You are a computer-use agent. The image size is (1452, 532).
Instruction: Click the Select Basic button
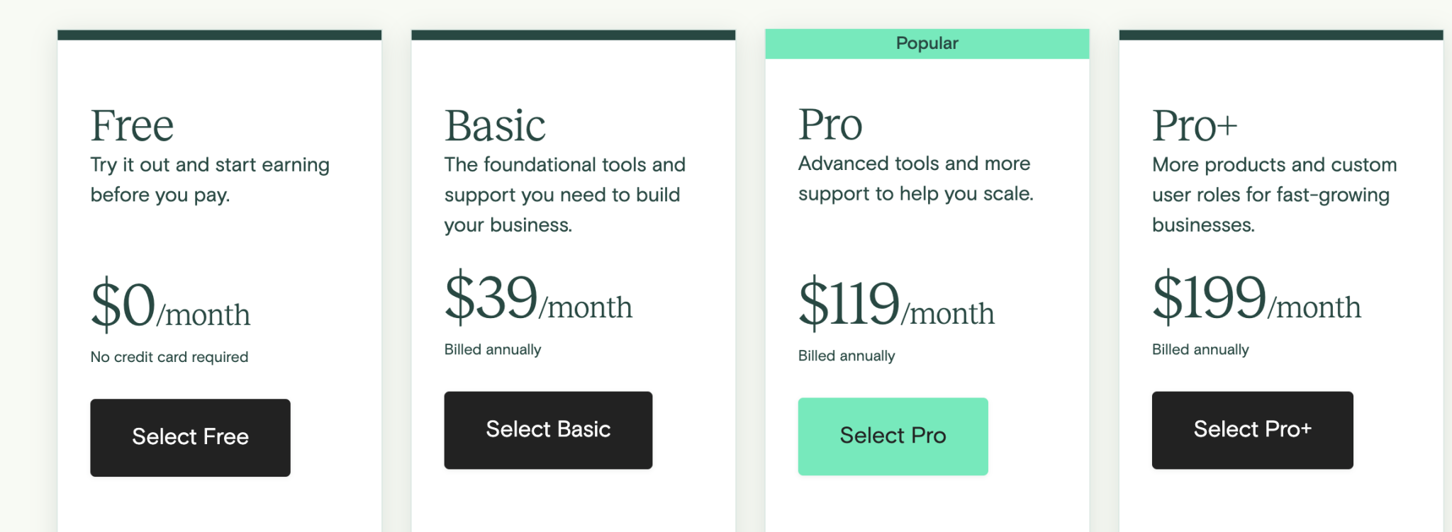pos(547,429)
